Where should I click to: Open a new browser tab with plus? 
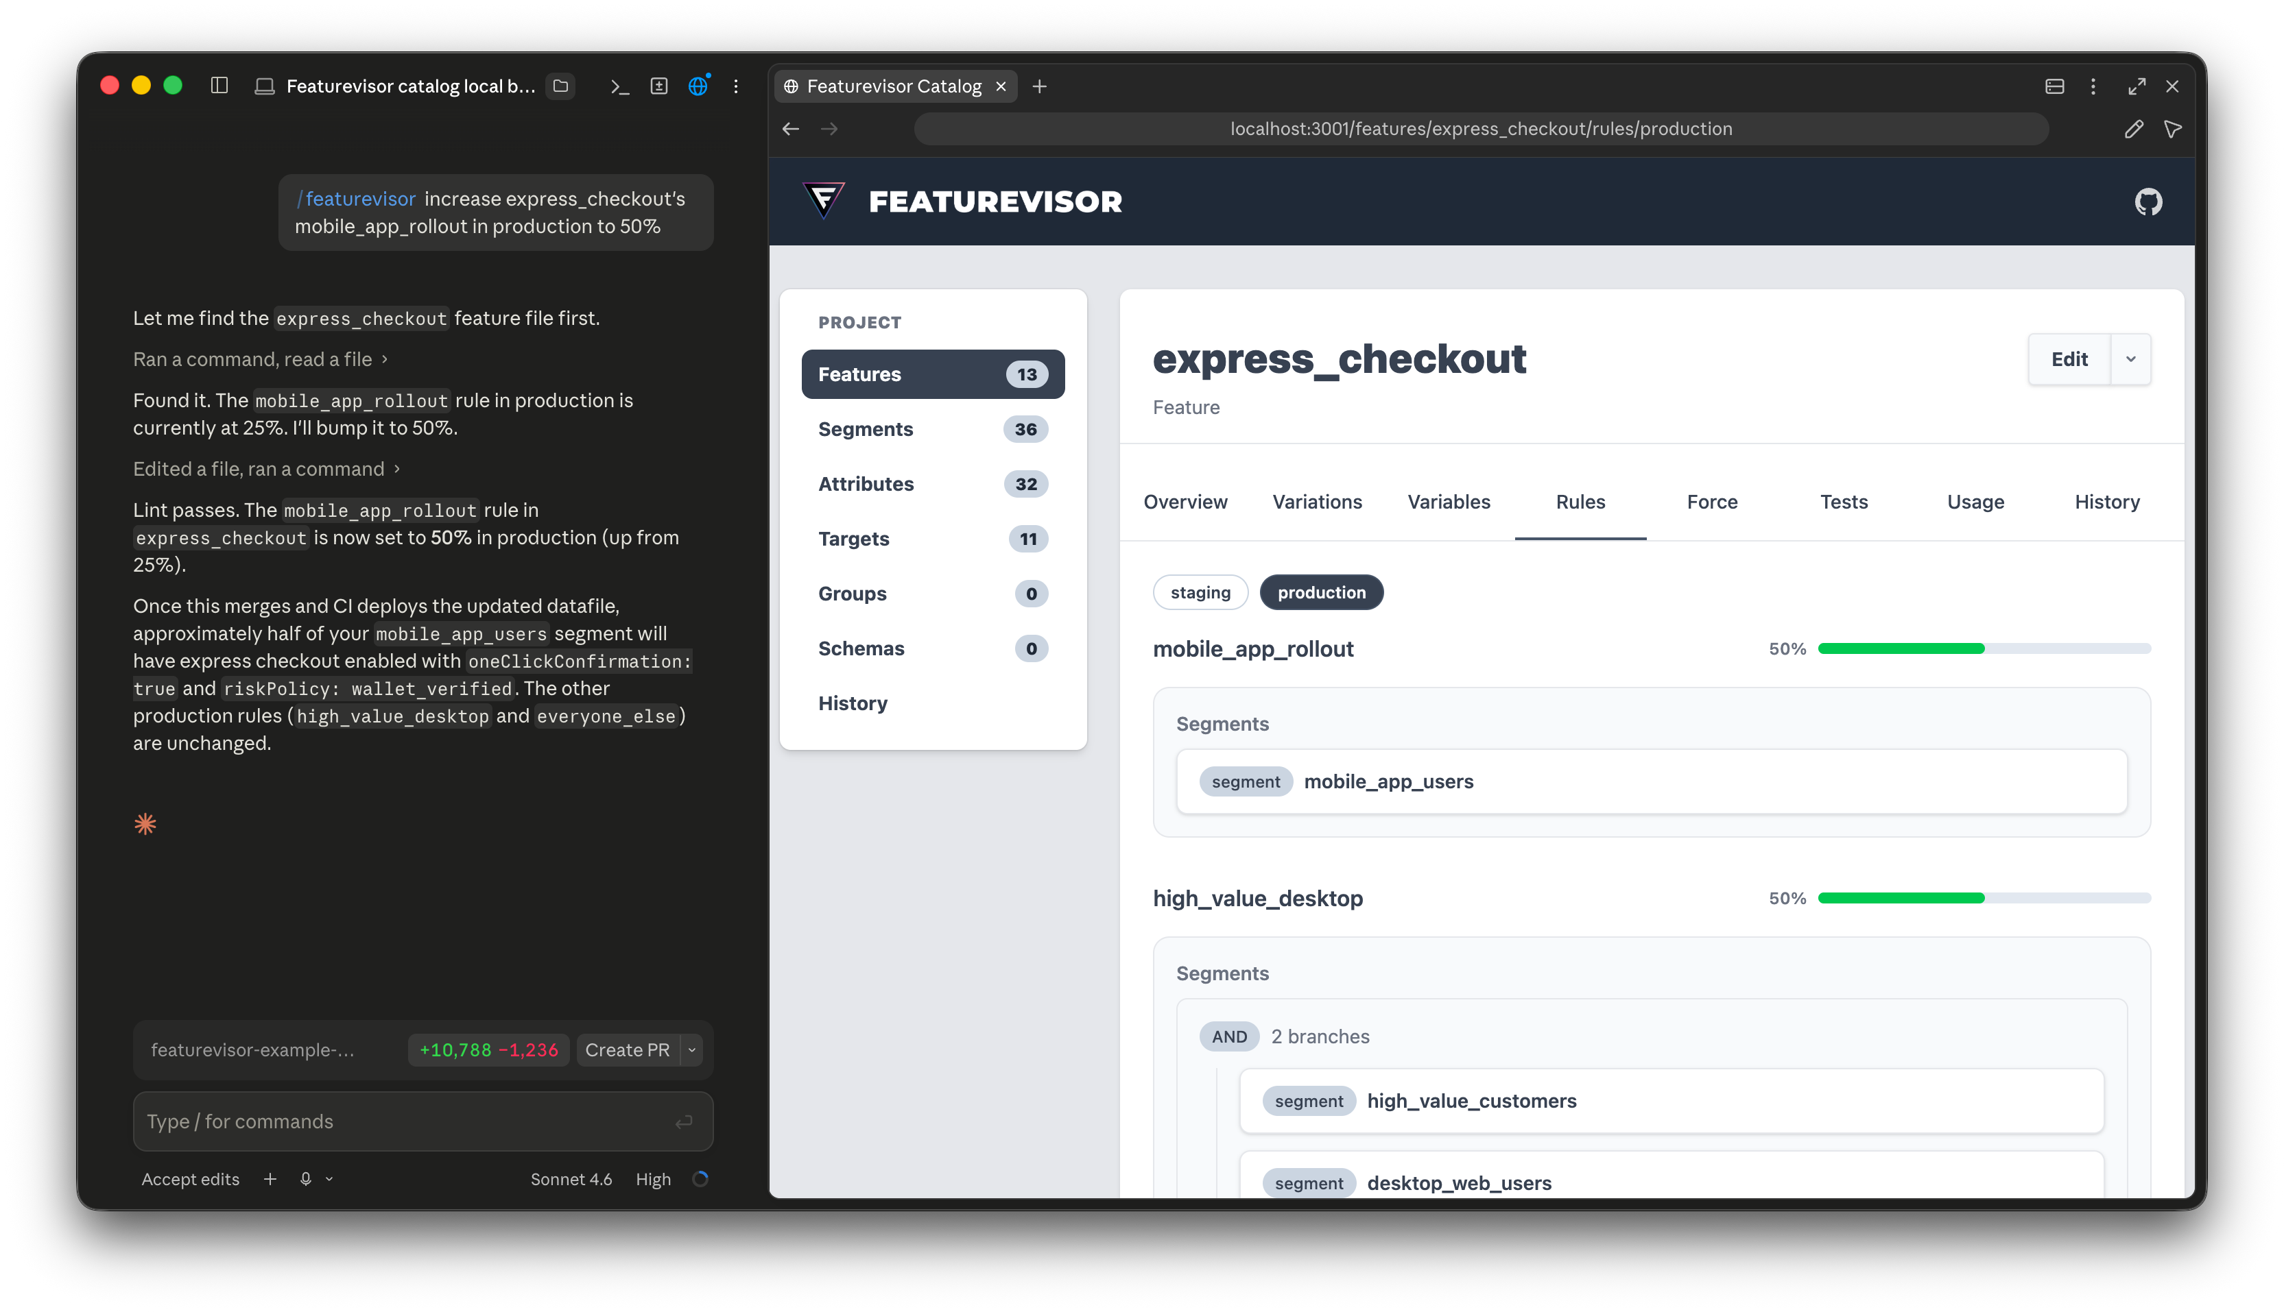click(1039, 86)
